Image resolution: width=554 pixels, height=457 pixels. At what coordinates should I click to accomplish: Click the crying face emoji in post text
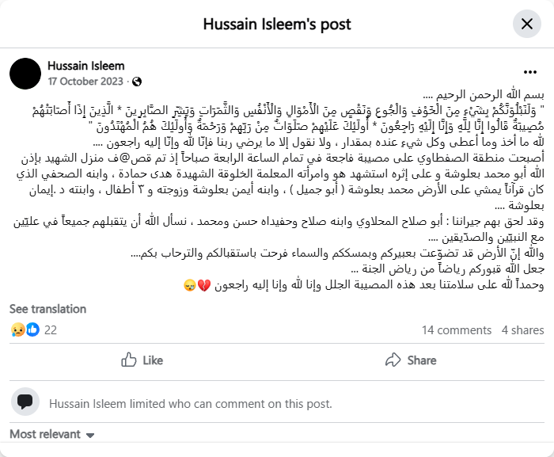(x=190, y=285)
